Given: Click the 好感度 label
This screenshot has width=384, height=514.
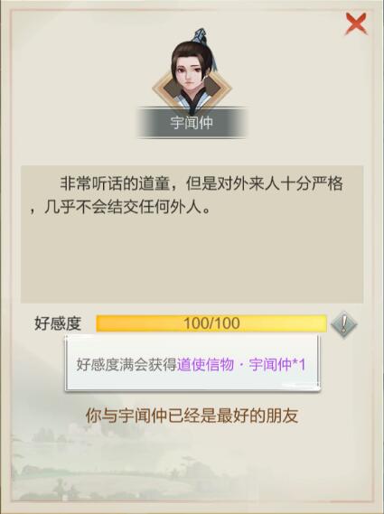Looking at the screenshot, I should click(x=58, y=323).
